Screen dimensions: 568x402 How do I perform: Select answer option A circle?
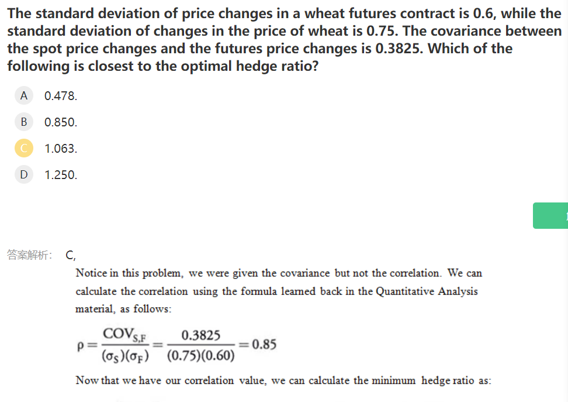click(x=23, y=95)
